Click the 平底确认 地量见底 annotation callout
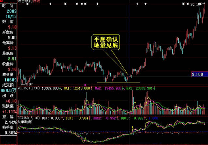The image size is (208, 145). point(106,42)
